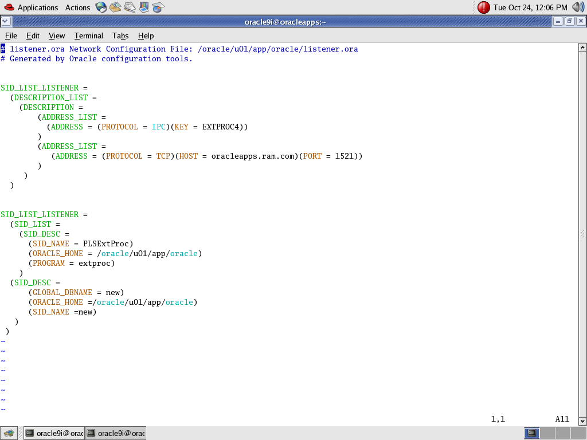Minimize the oracle9i terminal window
This screenshot has height=440, width=587.
(558, 21)
